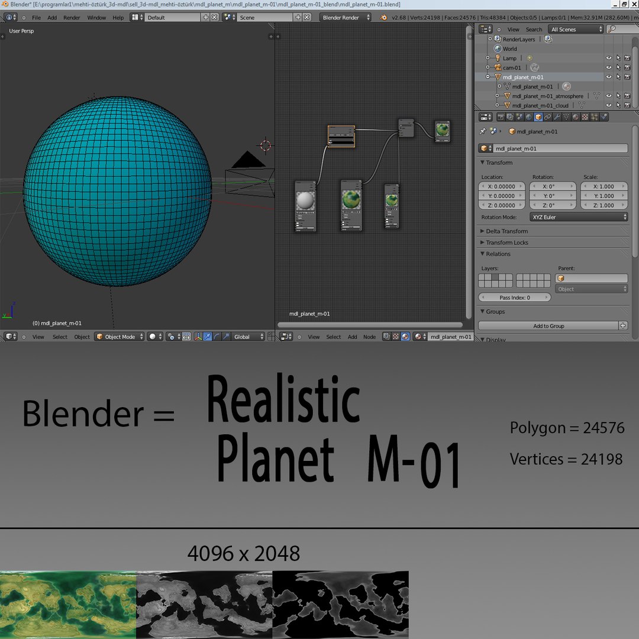The height and width of the screenshot is (639, 639).
Task: Open the Render menu in info header
Action: tap(72, 18)
